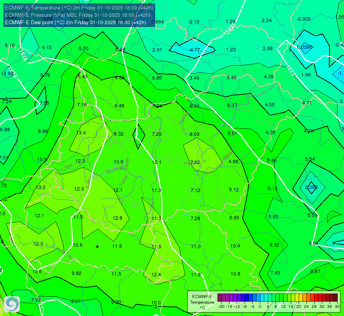344x316 pixels.
Task: Select the ECMWF-E Temperature 2m layer label
Action: 79,8
